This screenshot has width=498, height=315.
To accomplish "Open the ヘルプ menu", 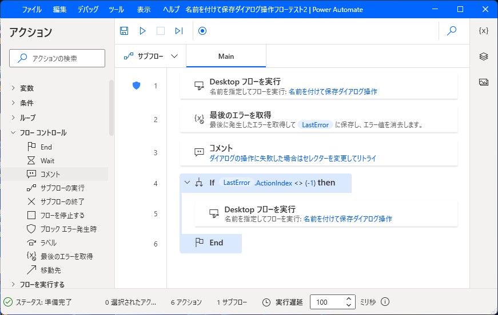I will tap(171, 10).
